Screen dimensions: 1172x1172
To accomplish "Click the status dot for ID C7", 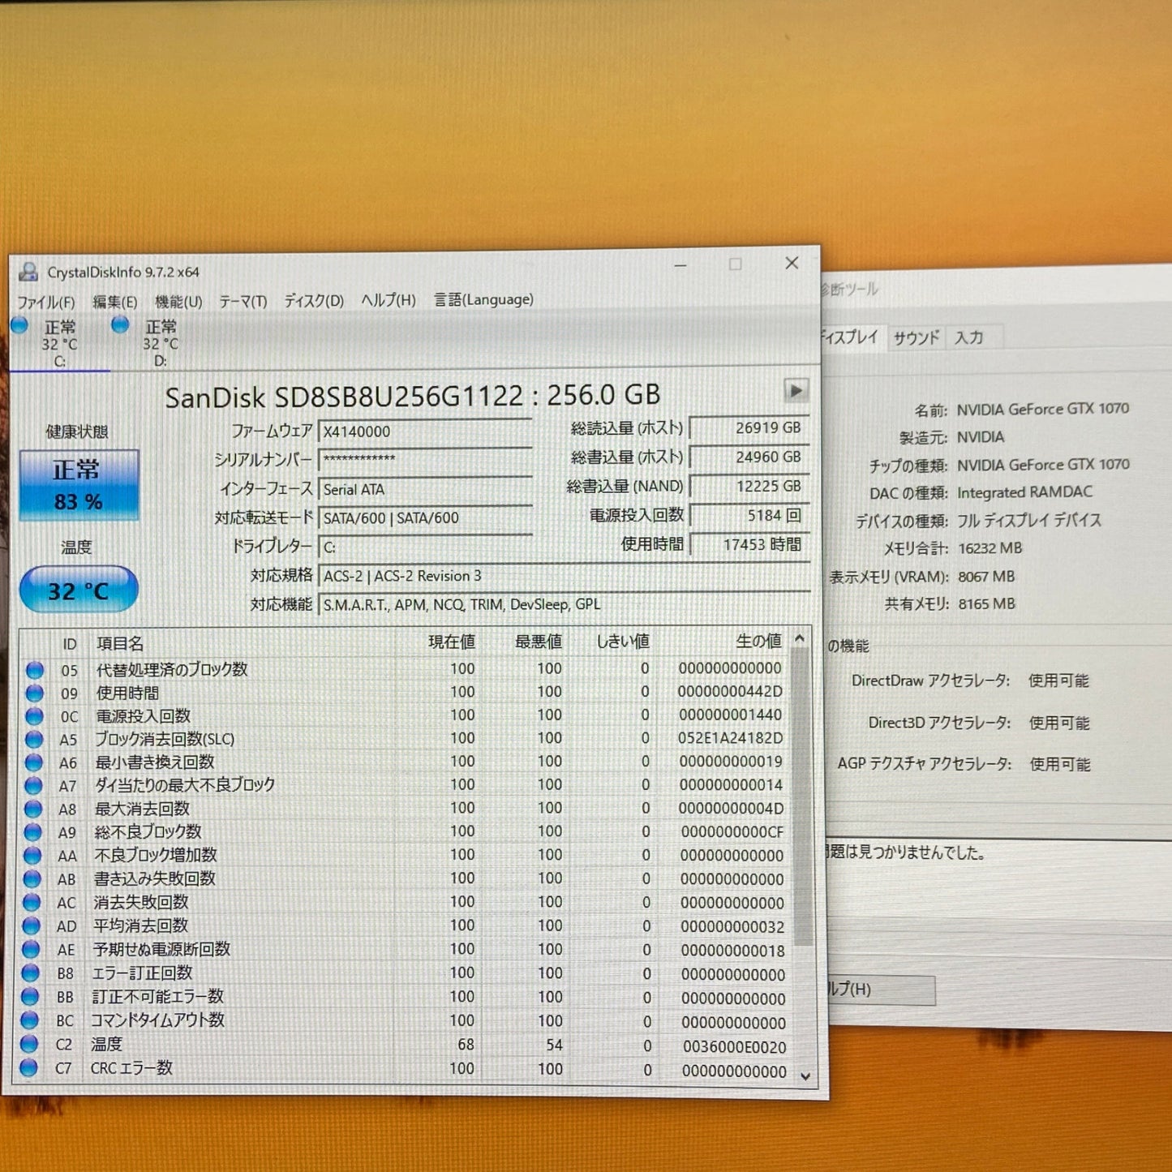I will (28, 1068).
